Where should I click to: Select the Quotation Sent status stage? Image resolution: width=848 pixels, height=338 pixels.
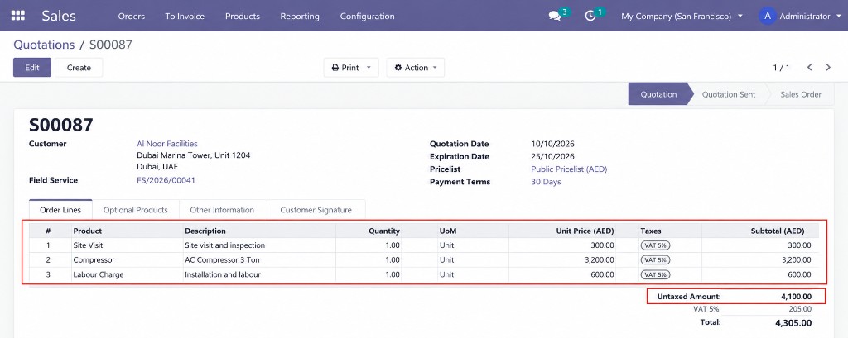(729, 94)
